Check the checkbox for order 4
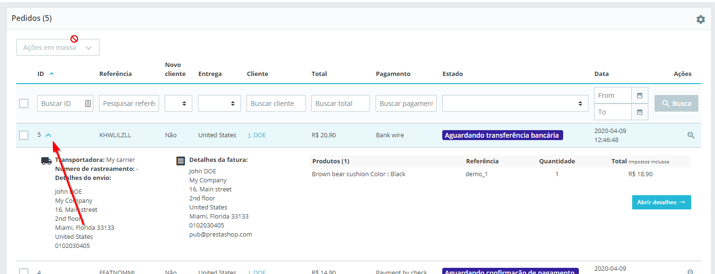 [24, 271]
